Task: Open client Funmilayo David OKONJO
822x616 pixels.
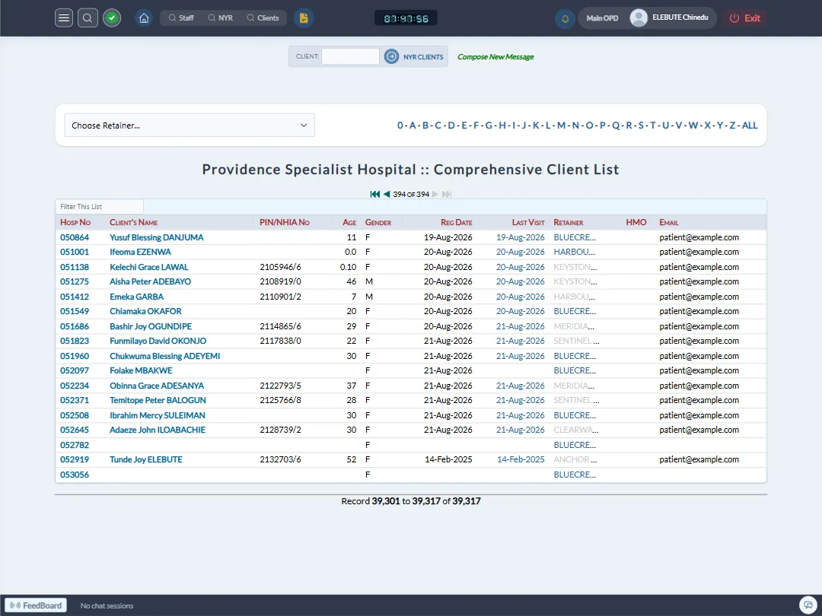Action: coord(158,341)
